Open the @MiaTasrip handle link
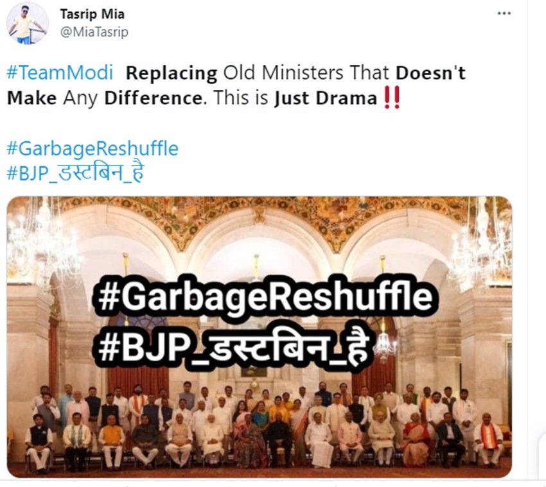The image size is (546, 487). (x=94, y=32)
